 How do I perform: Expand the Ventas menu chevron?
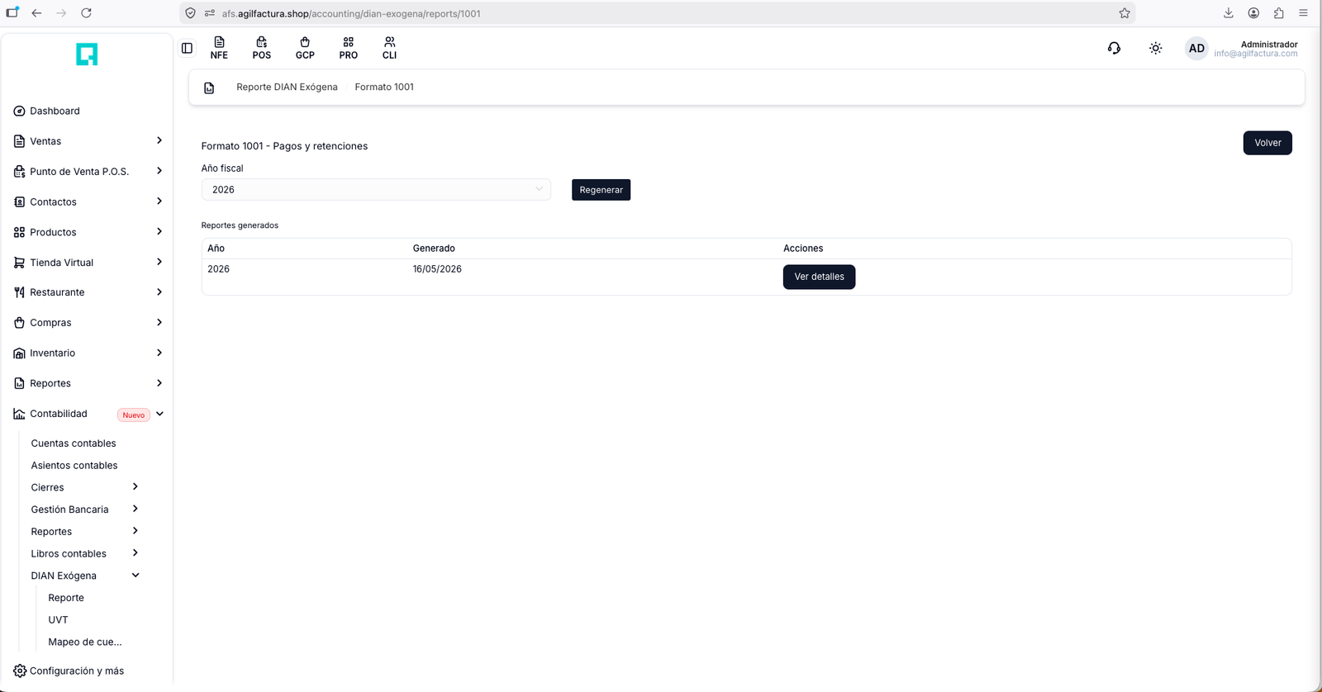tap(159, 140)
